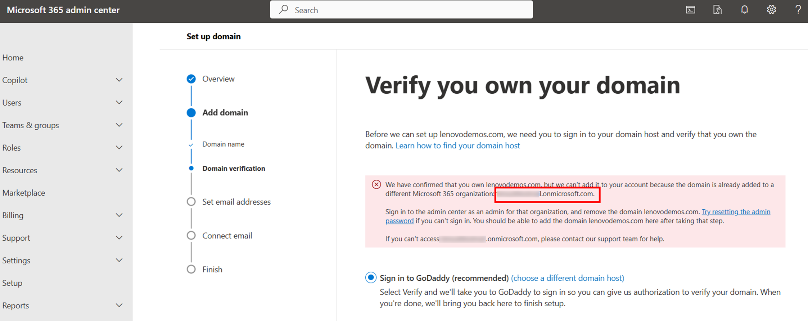
Task: Click choose a different domain host link
Action: coord(568,278)
